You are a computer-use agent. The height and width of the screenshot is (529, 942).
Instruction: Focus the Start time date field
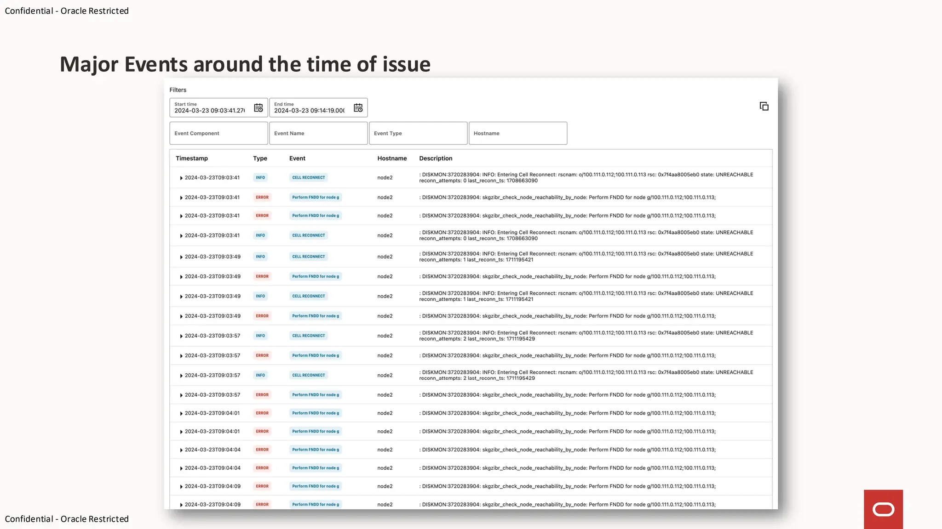[218, 107]
